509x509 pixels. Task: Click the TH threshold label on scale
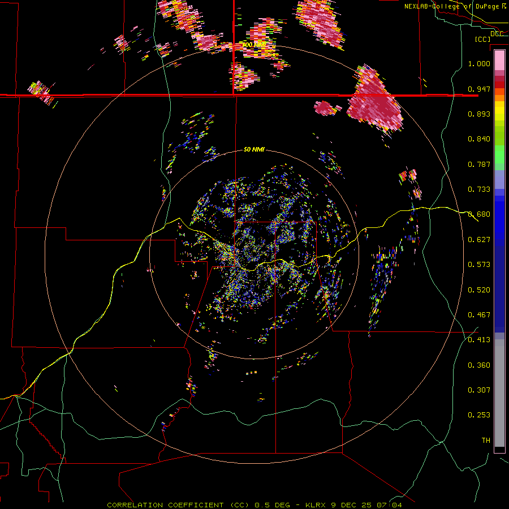coord(486,441)
